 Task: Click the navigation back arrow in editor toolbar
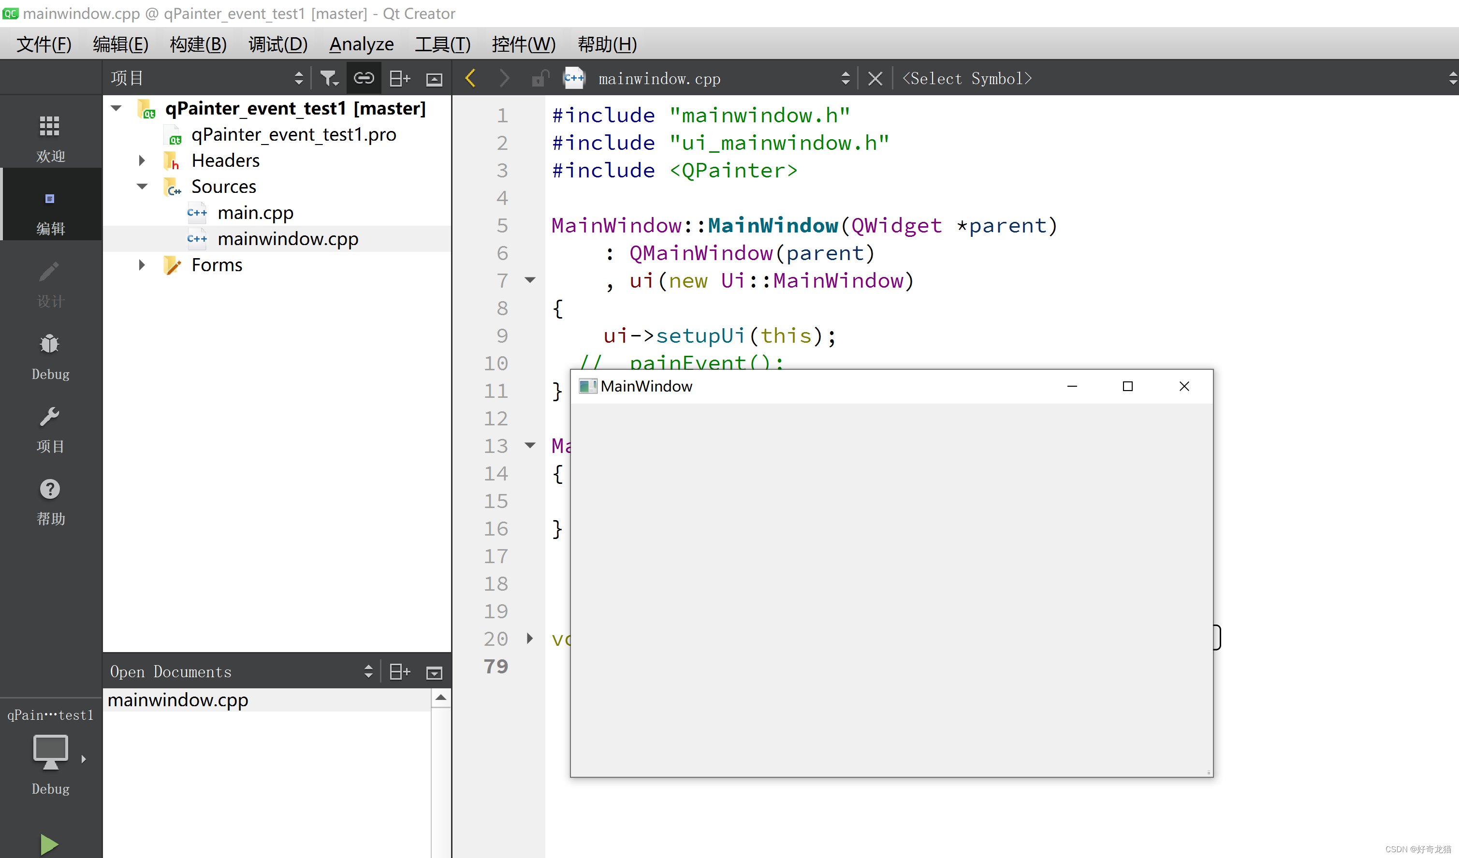(x=470, y=79)
